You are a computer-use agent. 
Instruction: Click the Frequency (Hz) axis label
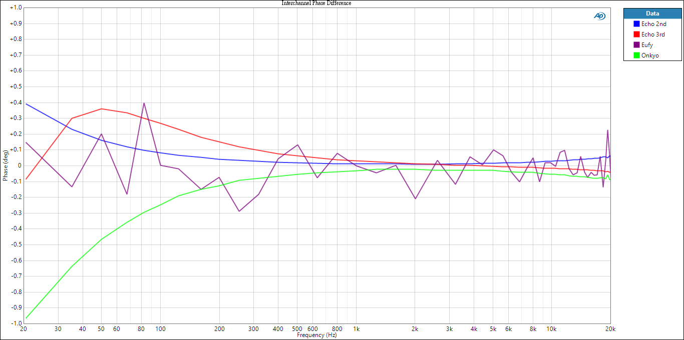[x=316, y=335]
